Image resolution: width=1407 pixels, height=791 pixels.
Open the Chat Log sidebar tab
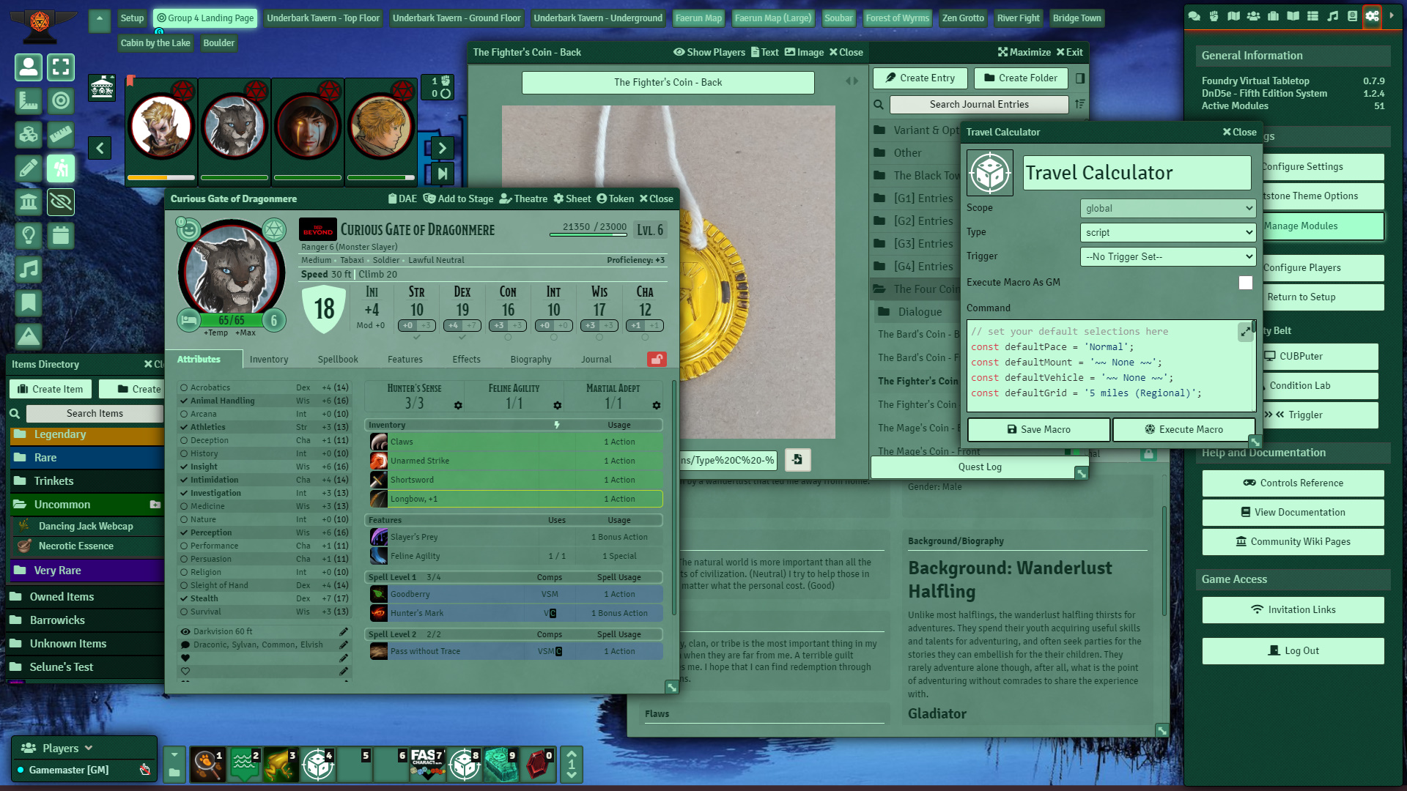[1194, 16]
